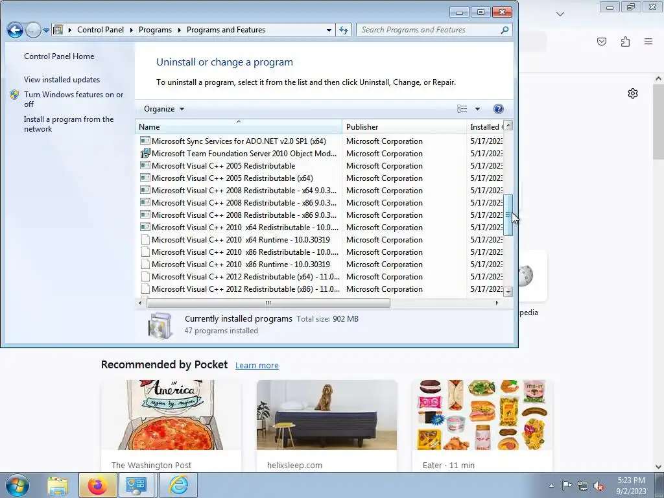Follow the Pocket Learn more link
Screen dimensions: 664x498
tap(257, 366)
